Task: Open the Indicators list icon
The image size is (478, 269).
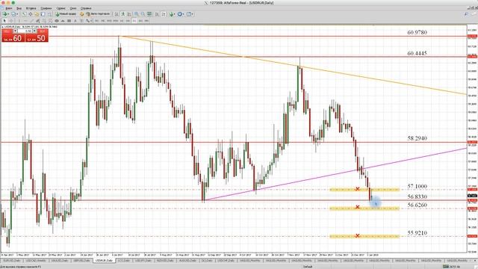Action: tap(171, 14)
